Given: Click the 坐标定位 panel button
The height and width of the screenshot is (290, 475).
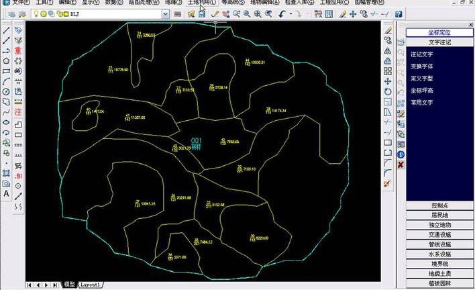Looking at the screenshot, I should [439, 32].
